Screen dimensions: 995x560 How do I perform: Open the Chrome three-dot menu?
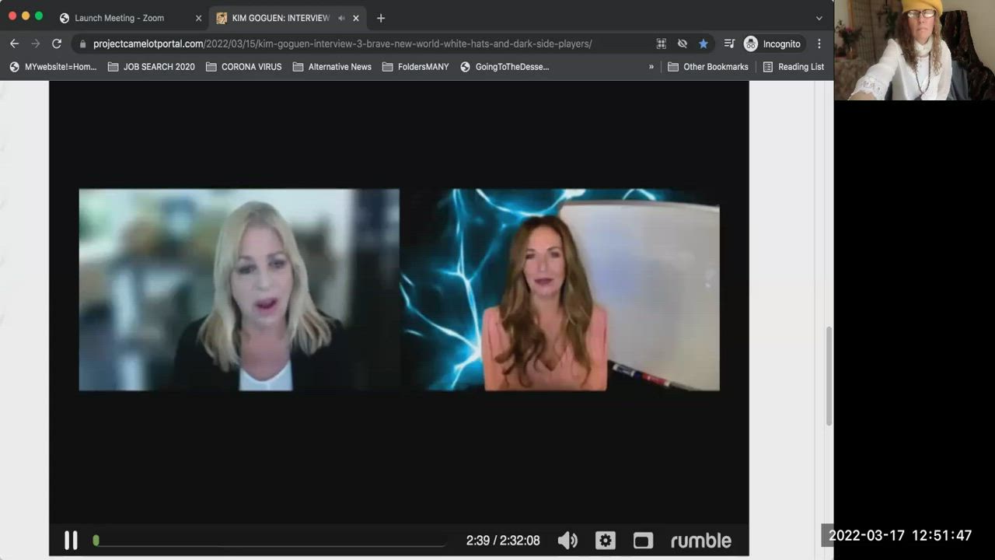pos(819,44)
